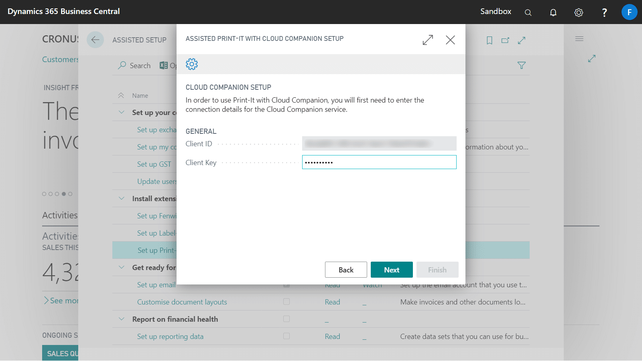
Task: Toggle completed checkbox for Set up reporting data
Action: point(286,336)
